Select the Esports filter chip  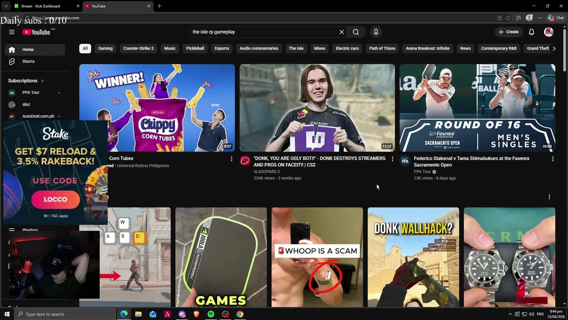coord(222,48)
